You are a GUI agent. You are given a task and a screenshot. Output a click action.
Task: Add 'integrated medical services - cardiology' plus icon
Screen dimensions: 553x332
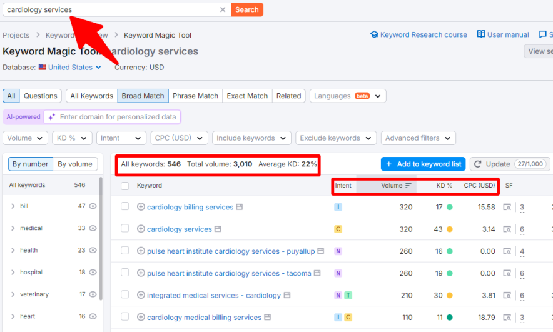click(x=141, y=295)
